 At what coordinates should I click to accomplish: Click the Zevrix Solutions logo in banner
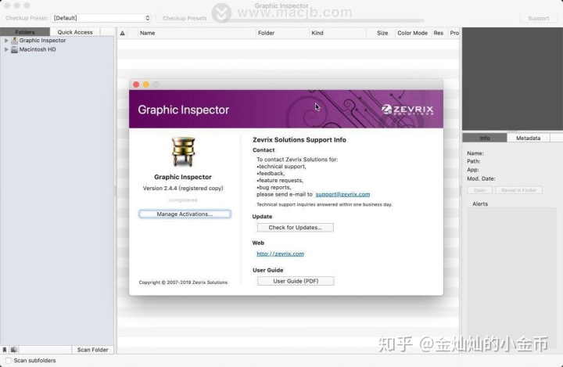pyautogui.click(x=407, y=110)
